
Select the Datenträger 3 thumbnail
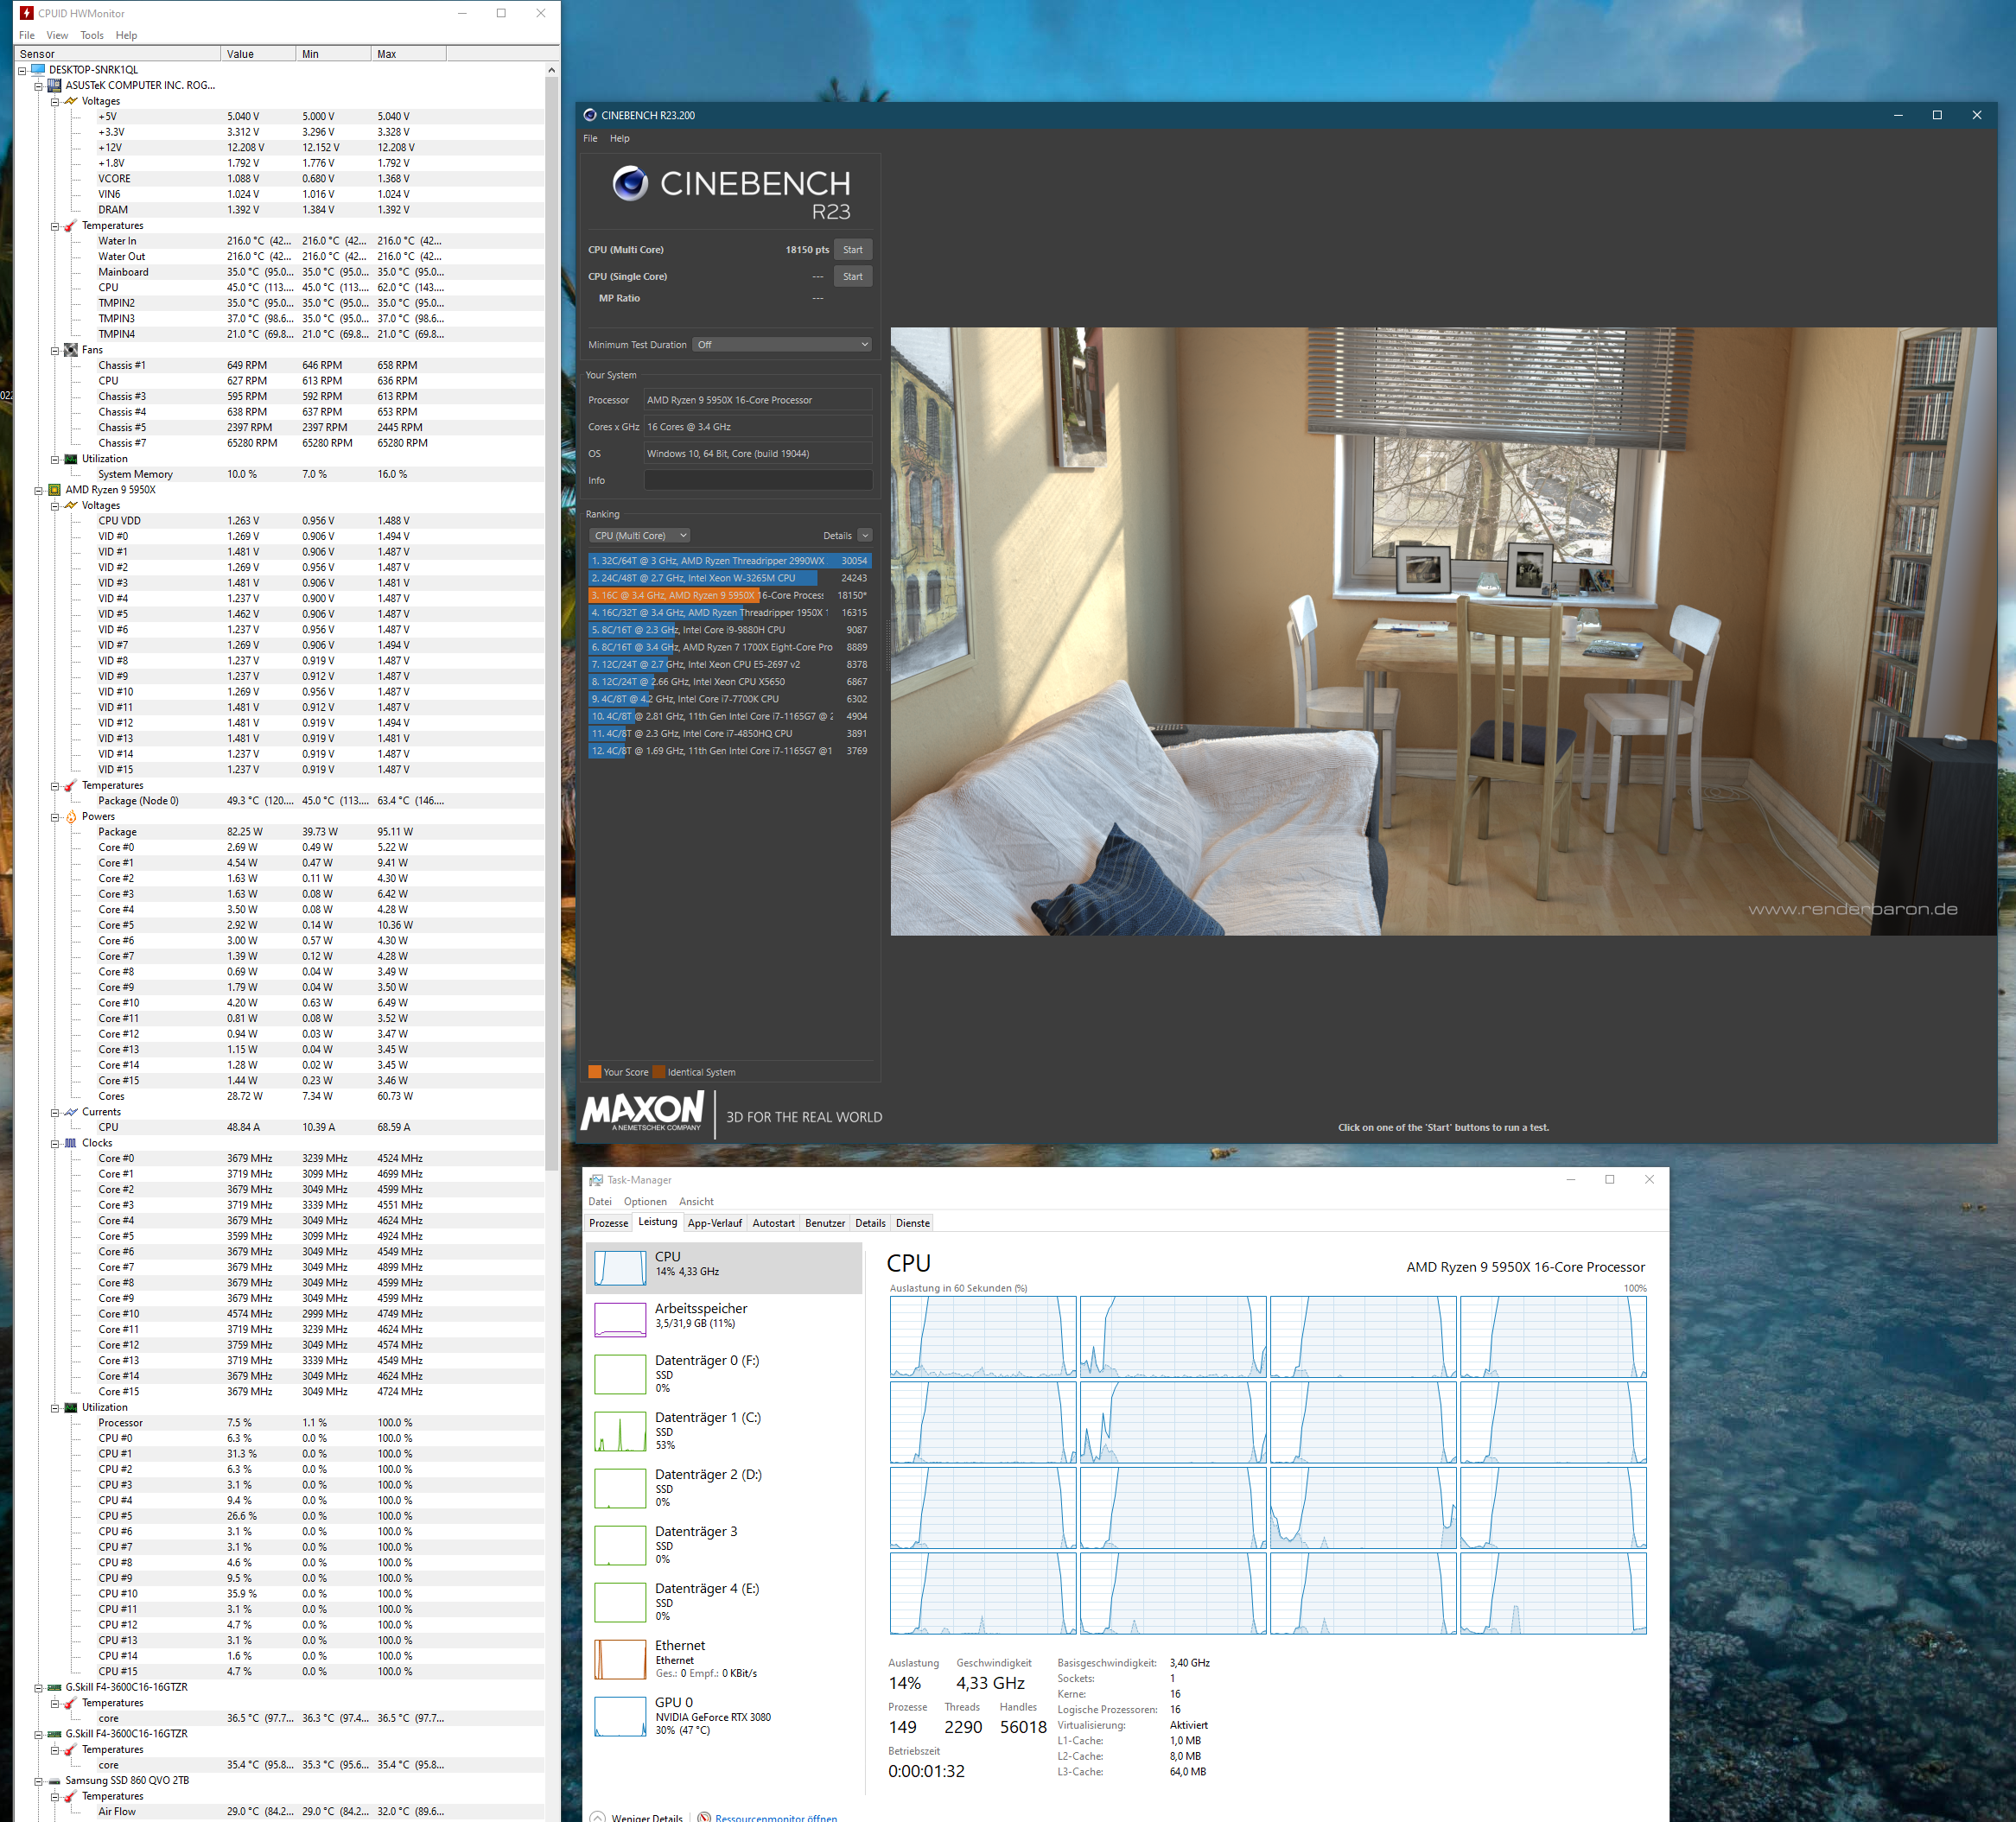[620, 1545]
